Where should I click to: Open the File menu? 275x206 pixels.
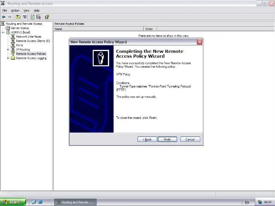5,10
